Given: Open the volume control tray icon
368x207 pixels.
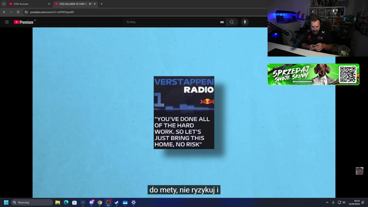Looking at the screenshot, I should pyautogui.click(x=344, y=202).
